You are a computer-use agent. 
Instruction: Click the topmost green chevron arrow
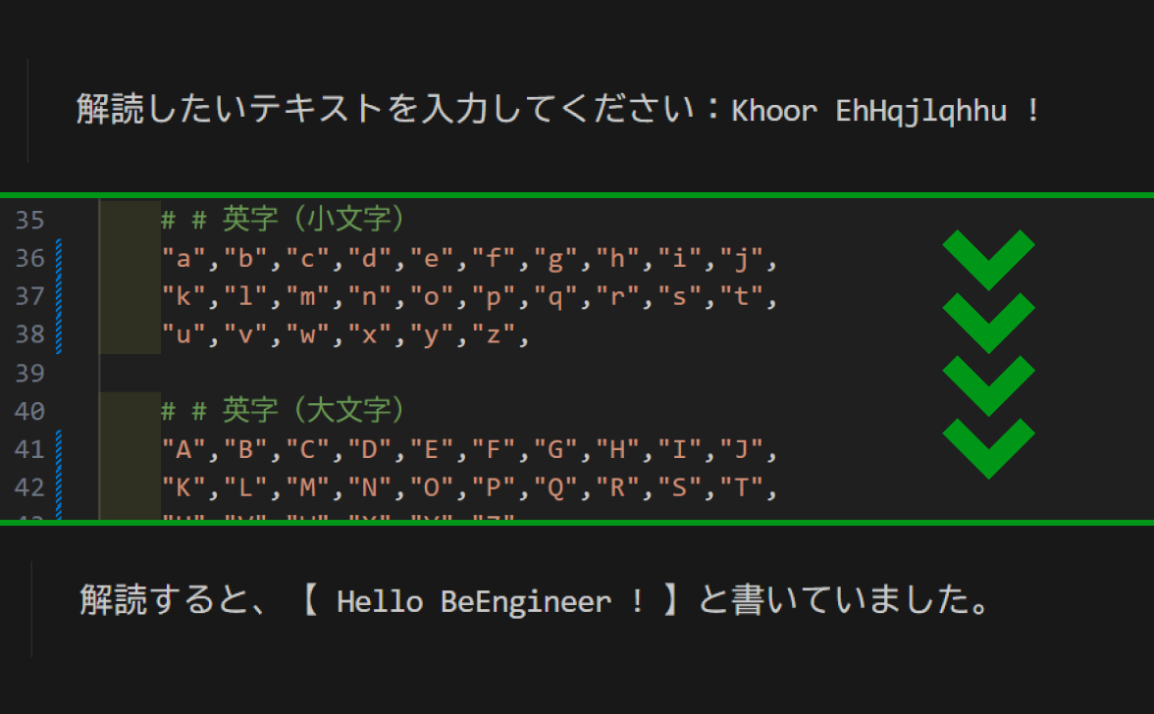[x=989, y=259]
